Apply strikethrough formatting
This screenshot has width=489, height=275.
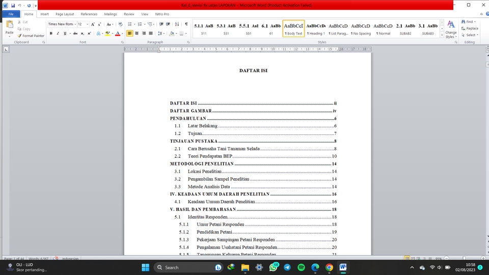(x=75, y=34)
